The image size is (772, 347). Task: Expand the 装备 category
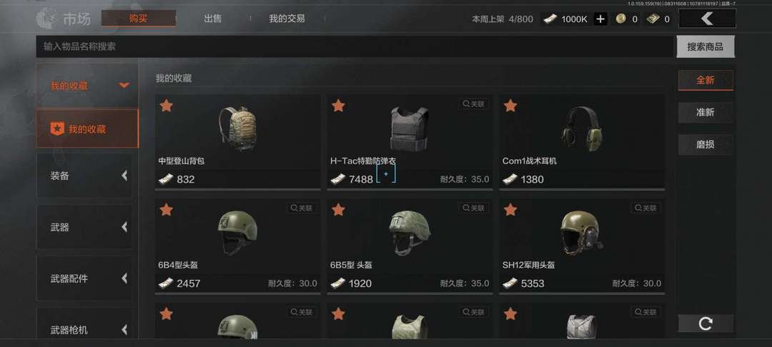pyautogui.click(x=84, y=176)
